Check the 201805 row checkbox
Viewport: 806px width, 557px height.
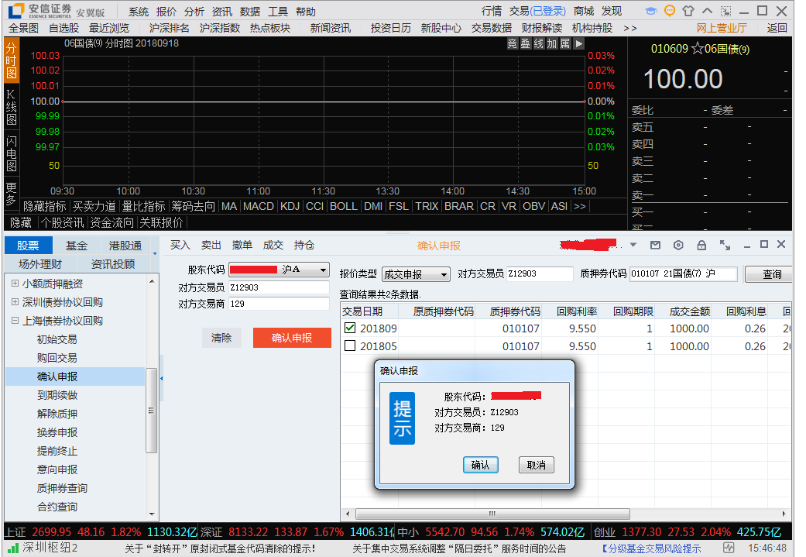coord(350,346)
